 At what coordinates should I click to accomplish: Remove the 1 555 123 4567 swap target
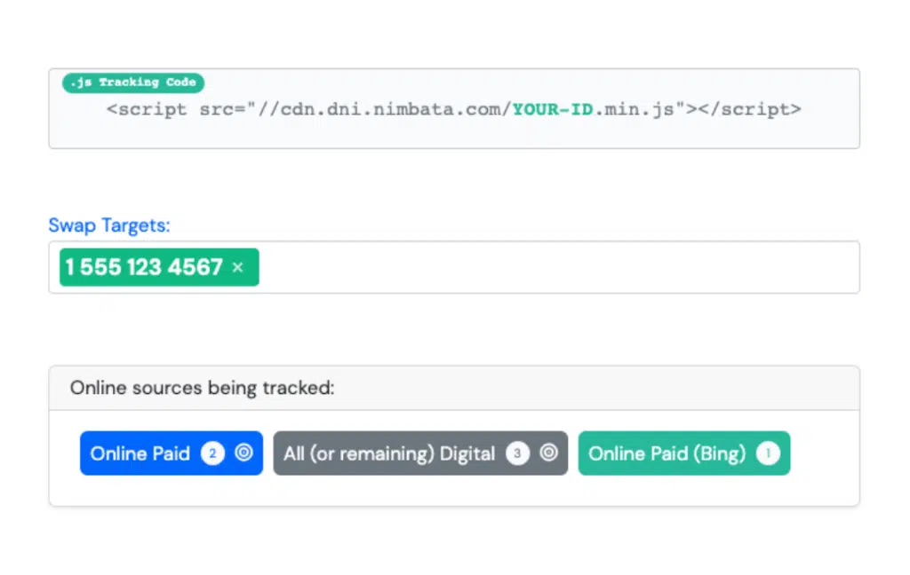237,267
